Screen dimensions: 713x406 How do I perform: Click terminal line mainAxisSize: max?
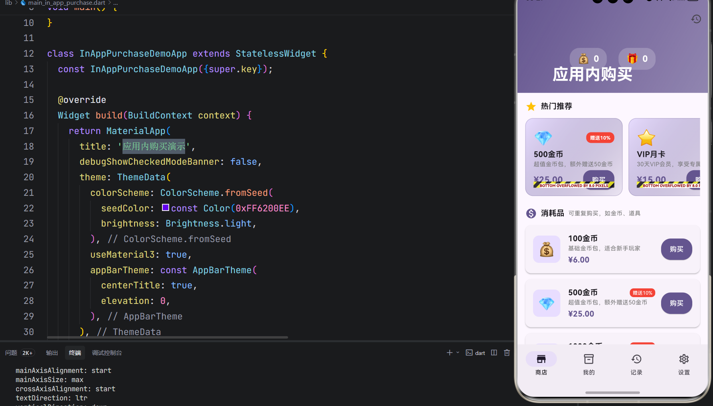pyautogui.click(x=49, y=380)
